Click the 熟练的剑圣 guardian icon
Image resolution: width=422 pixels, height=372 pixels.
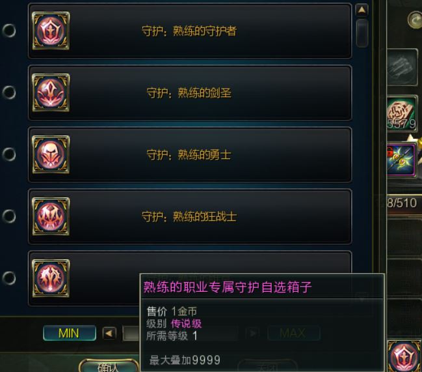[51, 93]
